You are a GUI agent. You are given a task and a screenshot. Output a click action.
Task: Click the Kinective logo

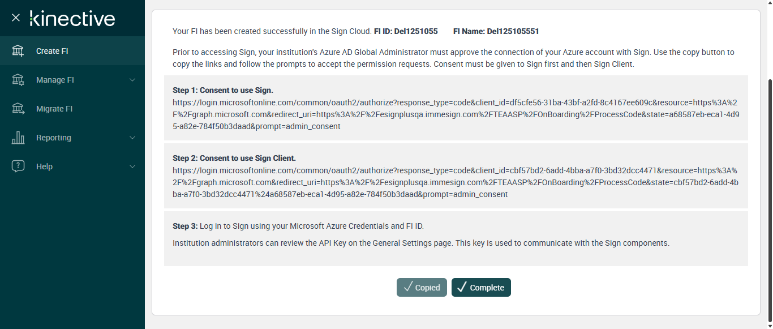coord(72,18)
